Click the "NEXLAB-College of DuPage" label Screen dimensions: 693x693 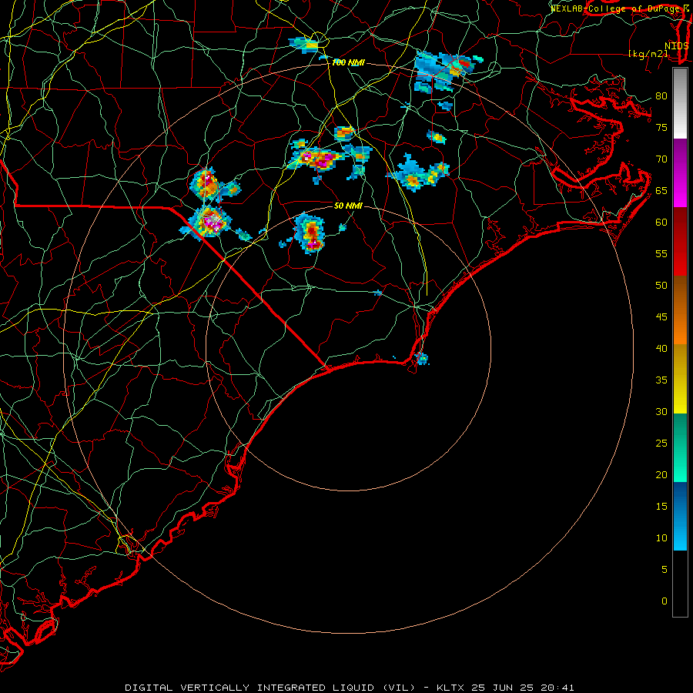615,8
